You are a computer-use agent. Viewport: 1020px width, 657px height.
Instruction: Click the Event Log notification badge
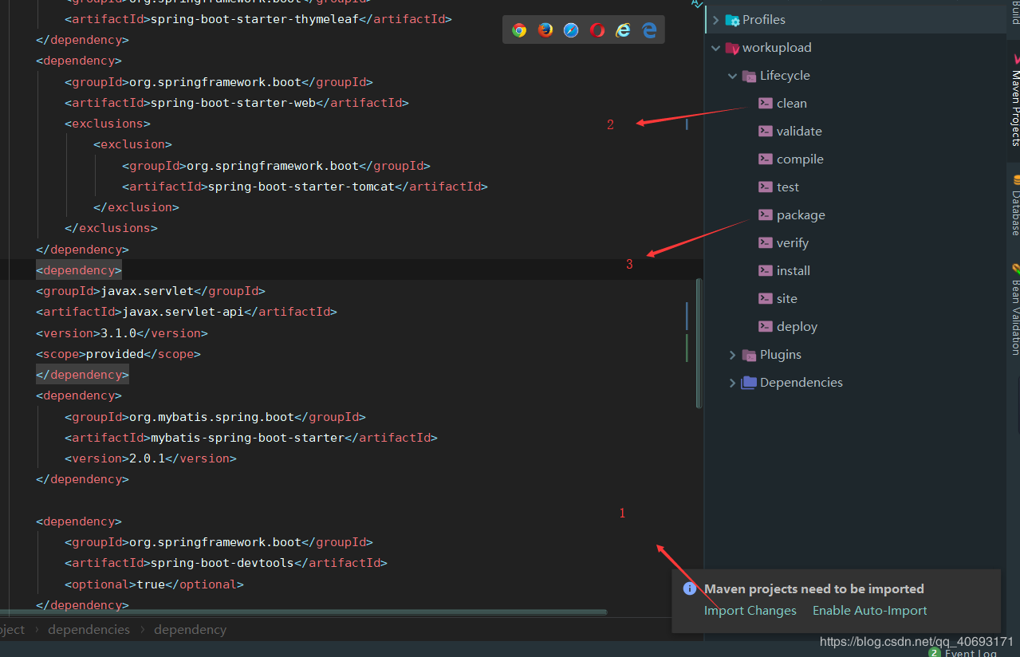click(934, 652)
